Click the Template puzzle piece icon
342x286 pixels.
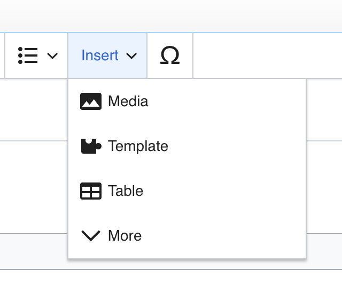pos(91,146)
